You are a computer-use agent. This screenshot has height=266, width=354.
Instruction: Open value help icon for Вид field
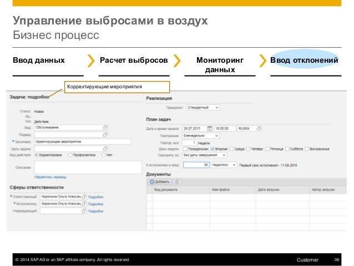click(105, 127)
